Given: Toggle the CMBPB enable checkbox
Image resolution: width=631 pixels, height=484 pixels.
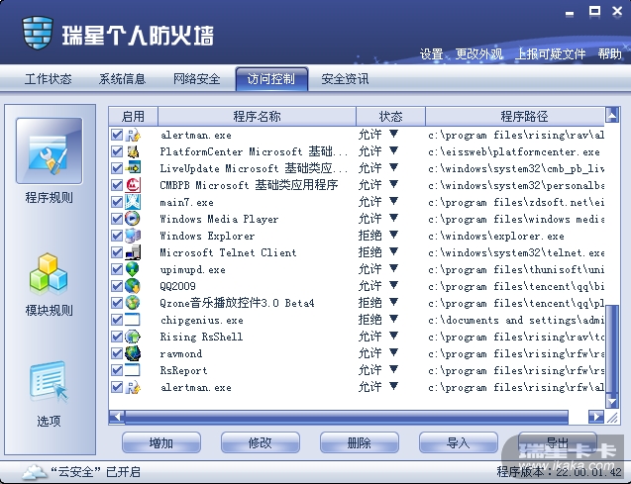Looking at the screenshot, I should coord(117,185).
